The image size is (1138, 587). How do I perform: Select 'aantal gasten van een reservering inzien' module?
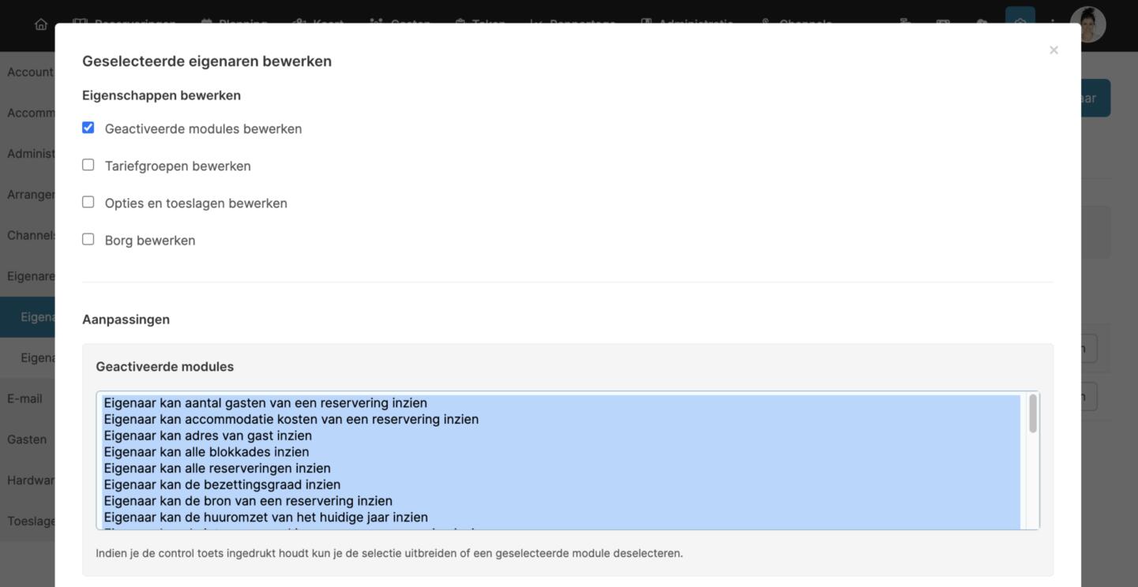point(265,403)
